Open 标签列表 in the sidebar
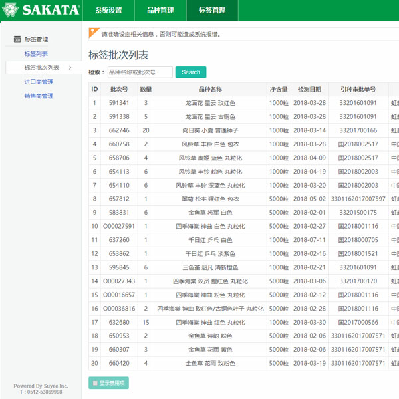The width and height of the screenshot is (399, 399). pos(36,54)
